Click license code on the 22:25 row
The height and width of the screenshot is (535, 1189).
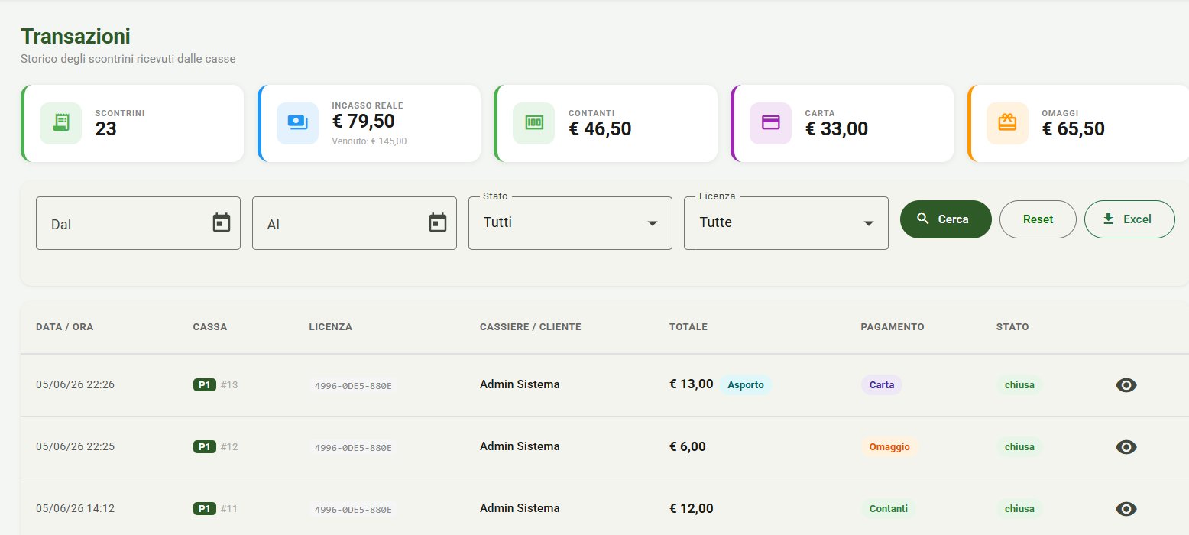click(353, 448)
